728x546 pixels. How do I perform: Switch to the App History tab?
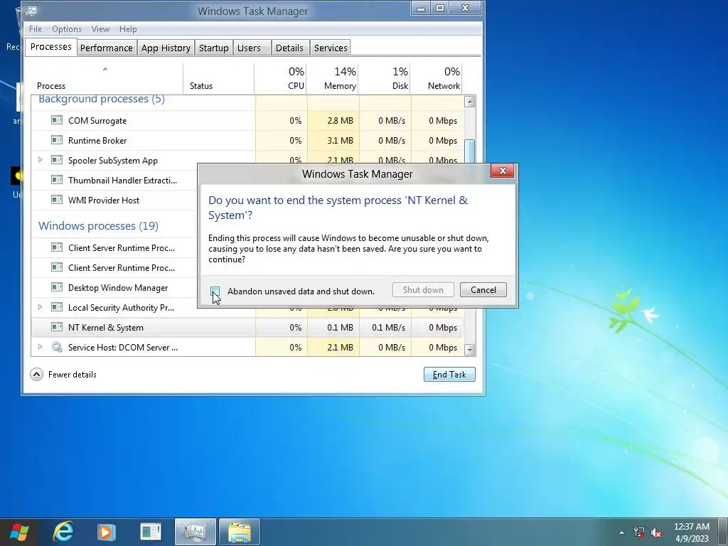point(166,48)
